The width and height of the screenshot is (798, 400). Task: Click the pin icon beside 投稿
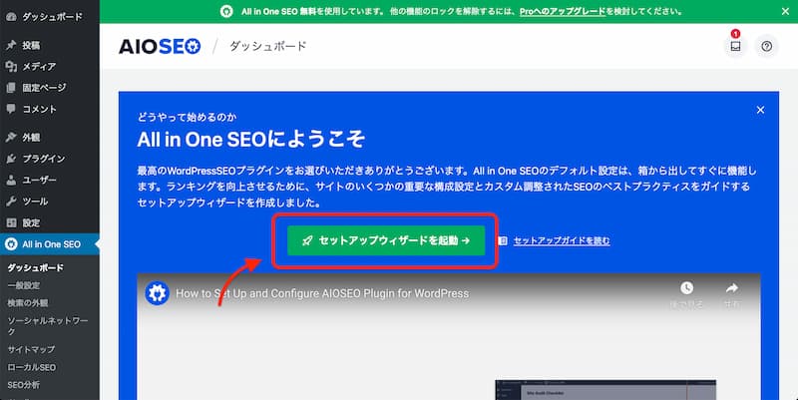click(11, 45)
